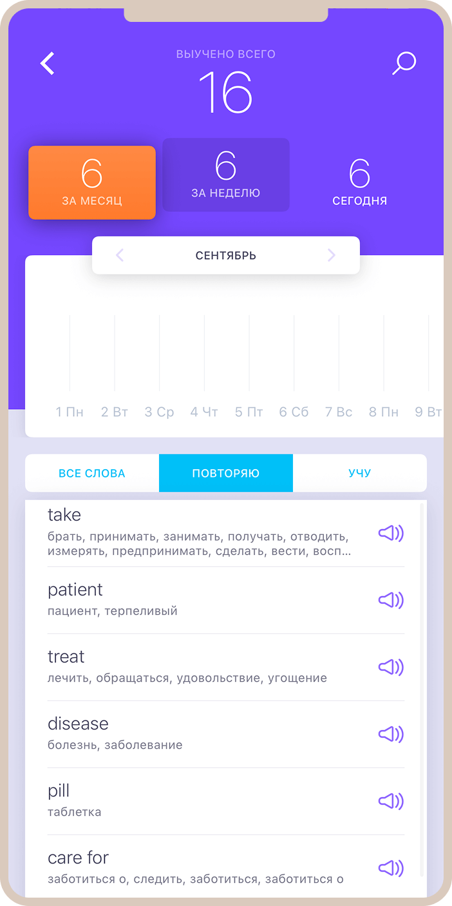
Task: Open the Сентябрь month selector
Action: point(226,256)
